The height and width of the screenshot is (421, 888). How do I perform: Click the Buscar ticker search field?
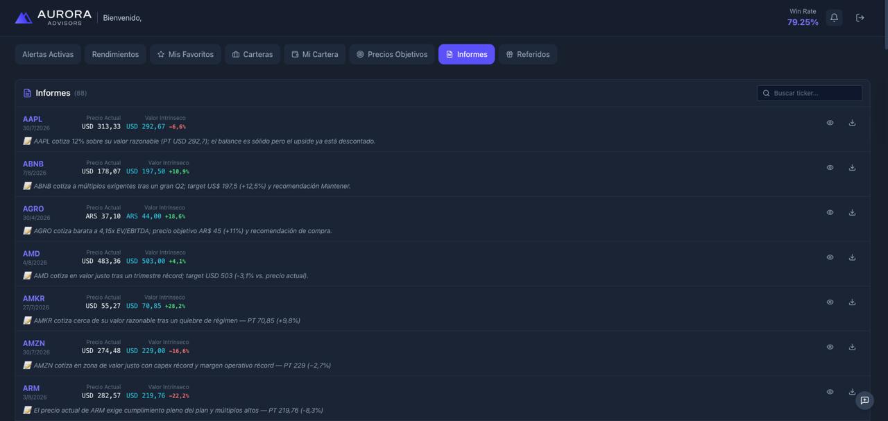pos(810,93)
